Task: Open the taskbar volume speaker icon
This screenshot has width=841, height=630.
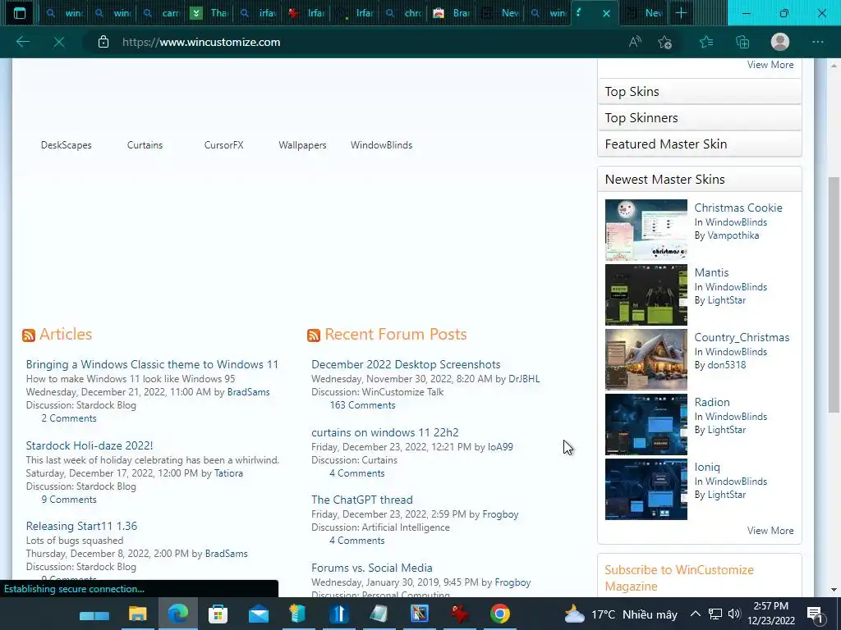Action: pos(734,614)
